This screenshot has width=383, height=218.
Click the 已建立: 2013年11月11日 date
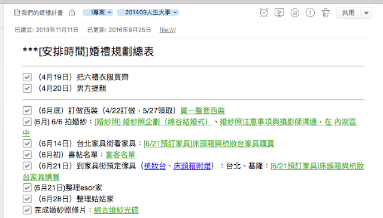[x=47, y=30]
